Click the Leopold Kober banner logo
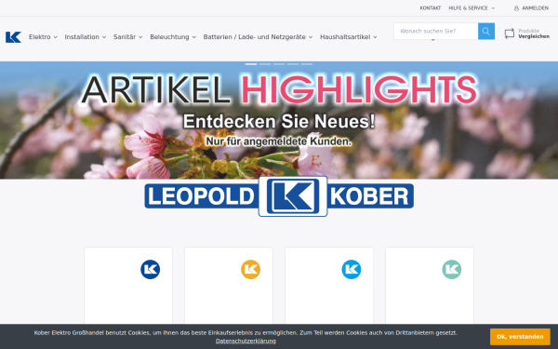Image resolution: width=558 pixels, height=349 pixels. (279, 196)
